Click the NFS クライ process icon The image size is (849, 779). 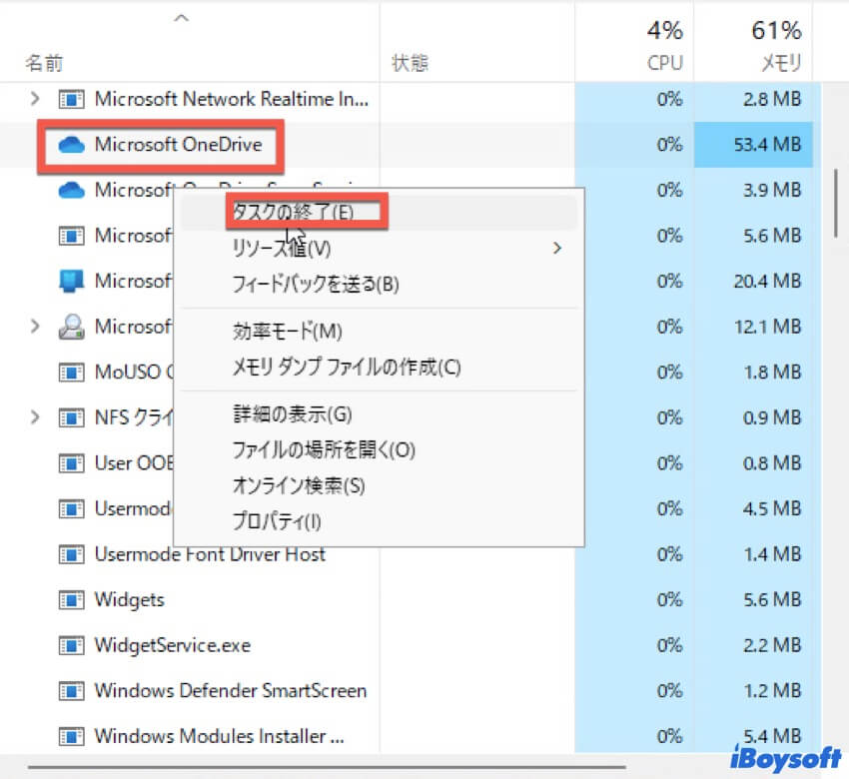pyautogui.click(x=72, y=417)
